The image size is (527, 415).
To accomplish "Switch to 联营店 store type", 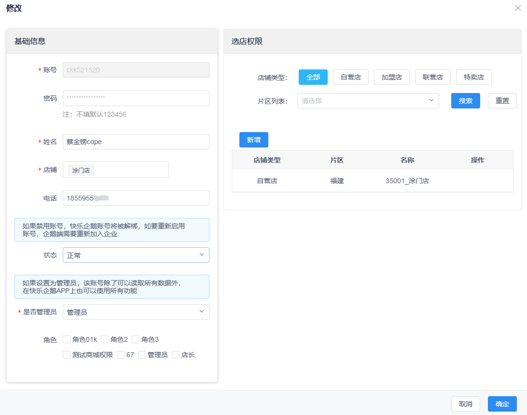I will pos(432,77).
